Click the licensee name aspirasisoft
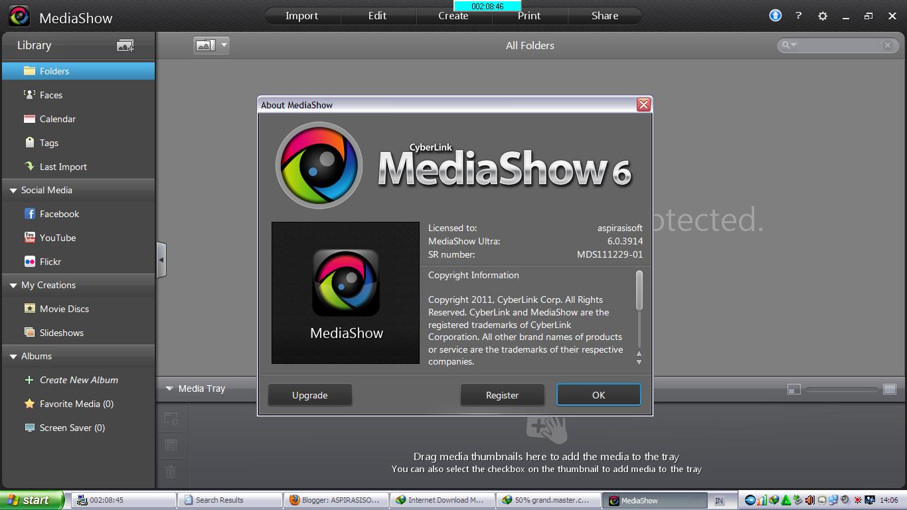This screenshot has height=510, width=907. tap(620, 228)
